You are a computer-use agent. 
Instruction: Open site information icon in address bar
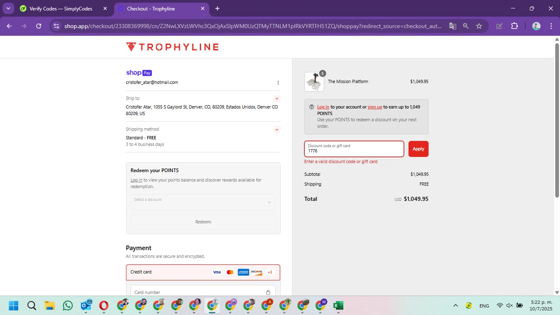coord(56,26)
